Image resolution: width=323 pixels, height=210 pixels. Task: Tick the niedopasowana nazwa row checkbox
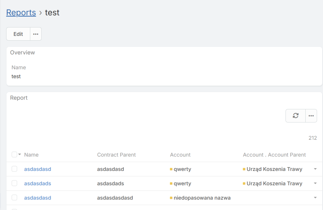coord(14,198)
